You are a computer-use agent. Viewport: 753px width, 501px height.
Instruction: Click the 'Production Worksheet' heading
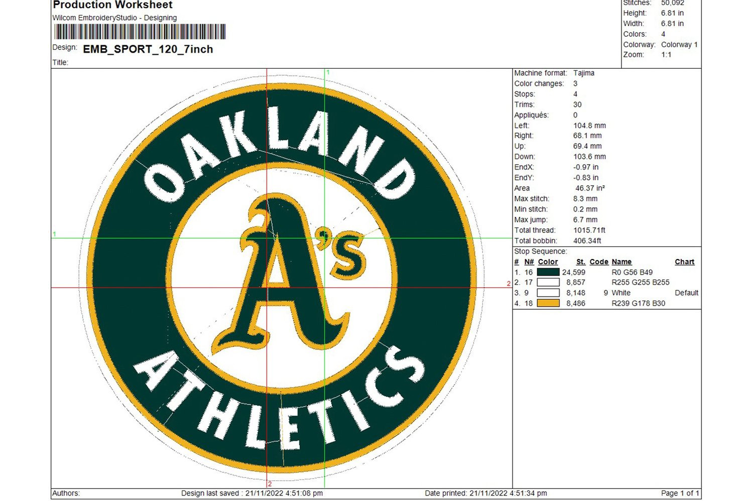point(112,5)
